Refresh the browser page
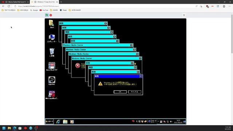 (9, 6)
